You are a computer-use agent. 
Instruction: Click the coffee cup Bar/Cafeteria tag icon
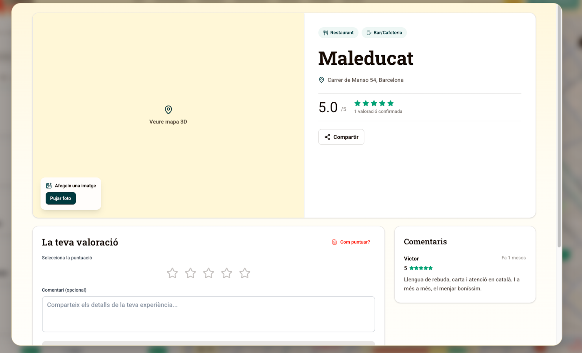pyautogui.click(x=369, y=33)
